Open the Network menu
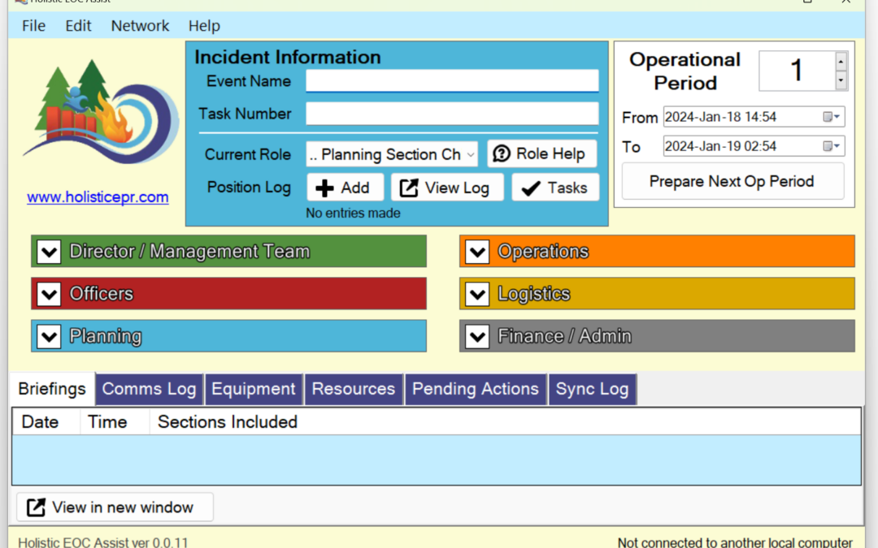878x548 pixels. click(139, 25)
